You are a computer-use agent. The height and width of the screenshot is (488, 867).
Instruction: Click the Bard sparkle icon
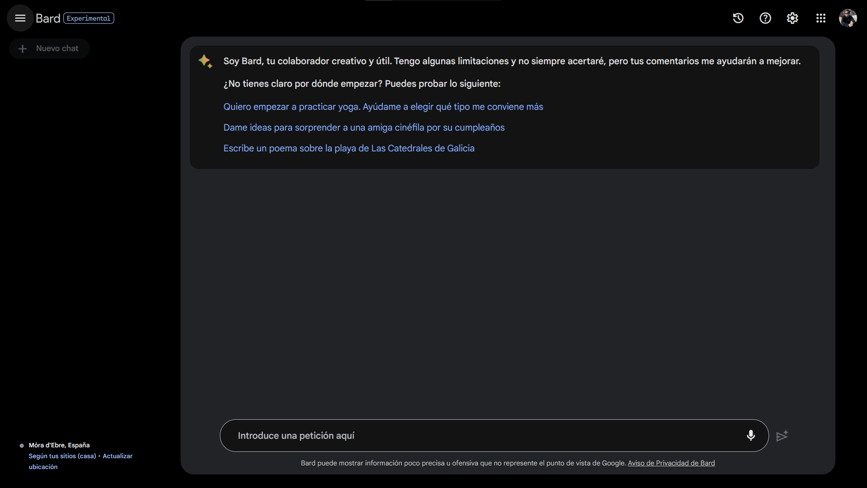(205, 61)
